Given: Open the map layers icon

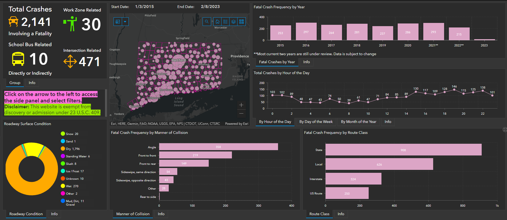Looking at the screenshot, I should [x=234, y=22].
